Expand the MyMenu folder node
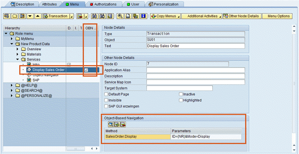The image size is (299, 154). tap(12, 39)
